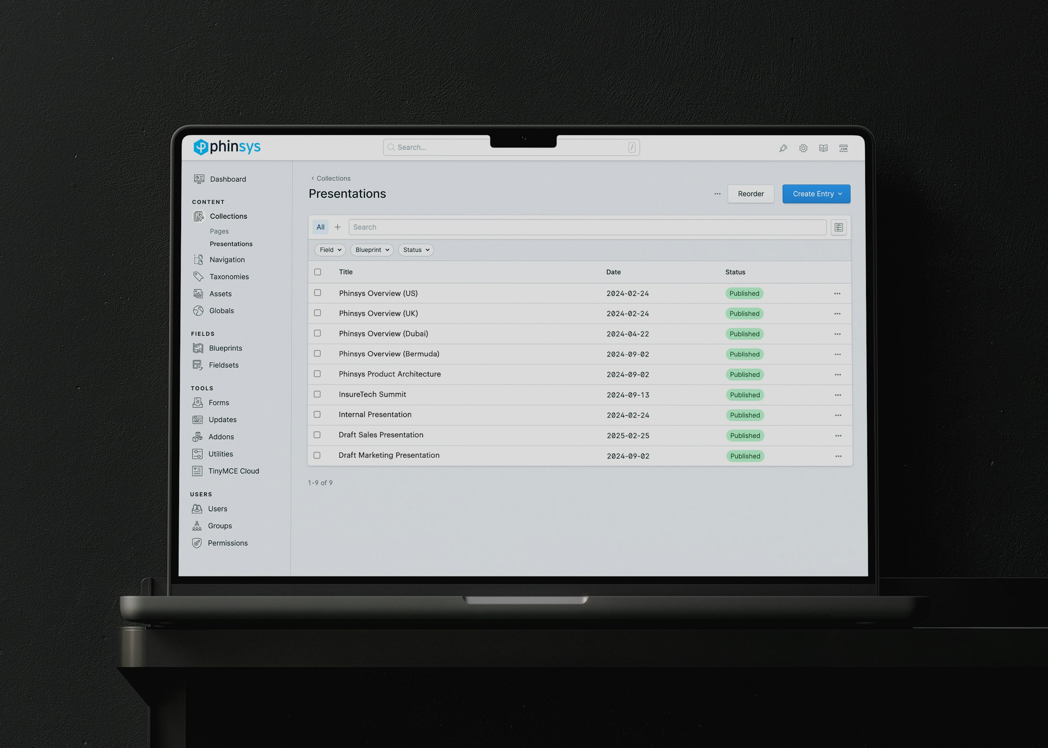This screenshot has width=1048, height=748.
Task: Click the Taxonomies tag icon
Action: pyautogui.click(x=199, y=276)
